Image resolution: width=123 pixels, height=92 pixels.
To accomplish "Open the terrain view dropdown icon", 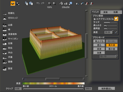I will 18,4.
